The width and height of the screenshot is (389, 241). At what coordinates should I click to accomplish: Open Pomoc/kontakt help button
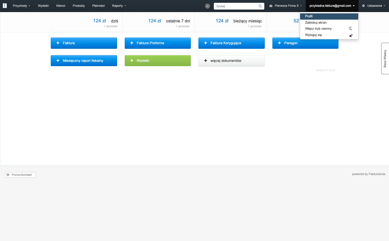coord(20,175)
